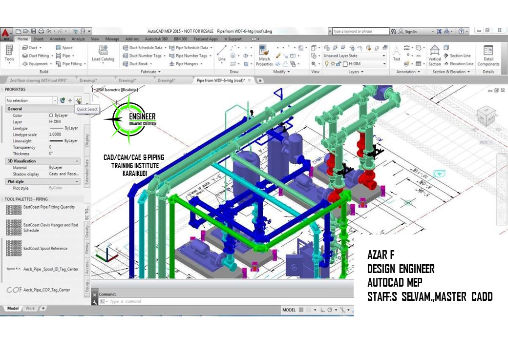Click Select Objects crosshair icon in Properties

pyautogui.click(x=70, y=100)
